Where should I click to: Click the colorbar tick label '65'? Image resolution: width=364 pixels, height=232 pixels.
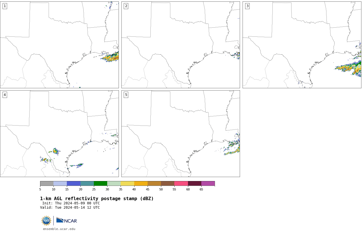click(201, 189)
